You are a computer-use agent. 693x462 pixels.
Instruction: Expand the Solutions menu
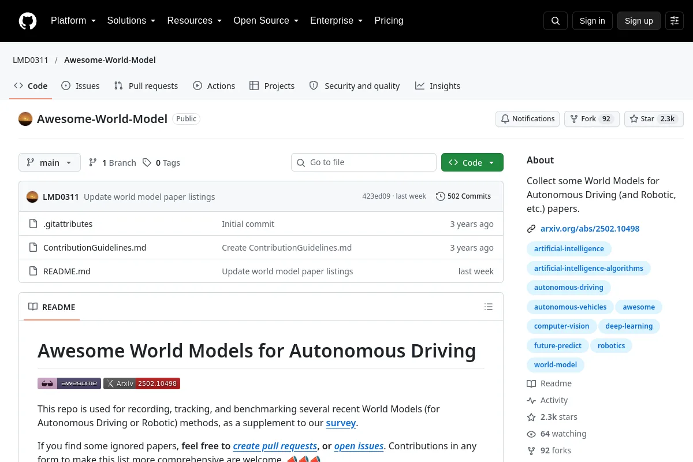(131, 21)
